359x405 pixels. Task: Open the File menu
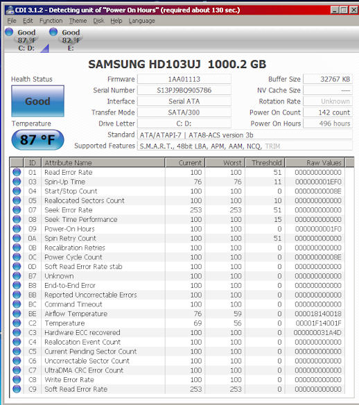tap(12, 21)
